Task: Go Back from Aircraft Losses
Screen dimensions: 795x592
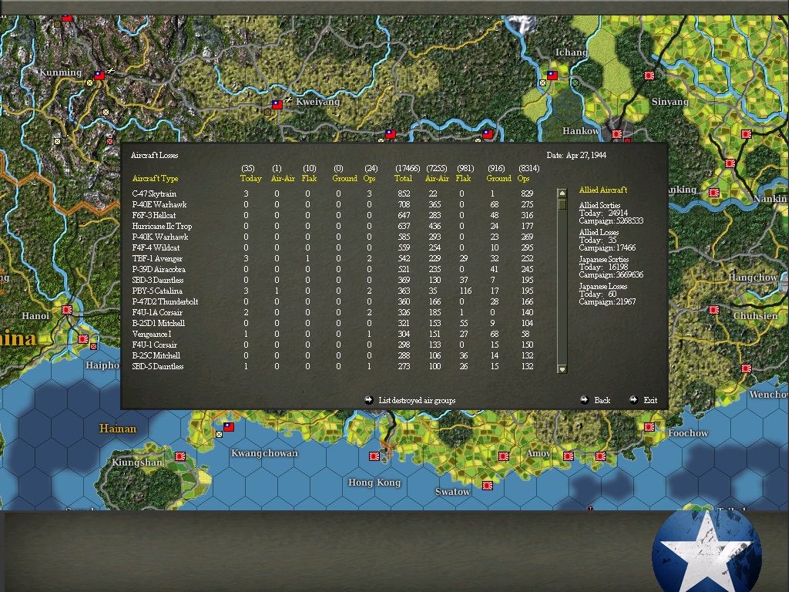Action: pos(602,400)
